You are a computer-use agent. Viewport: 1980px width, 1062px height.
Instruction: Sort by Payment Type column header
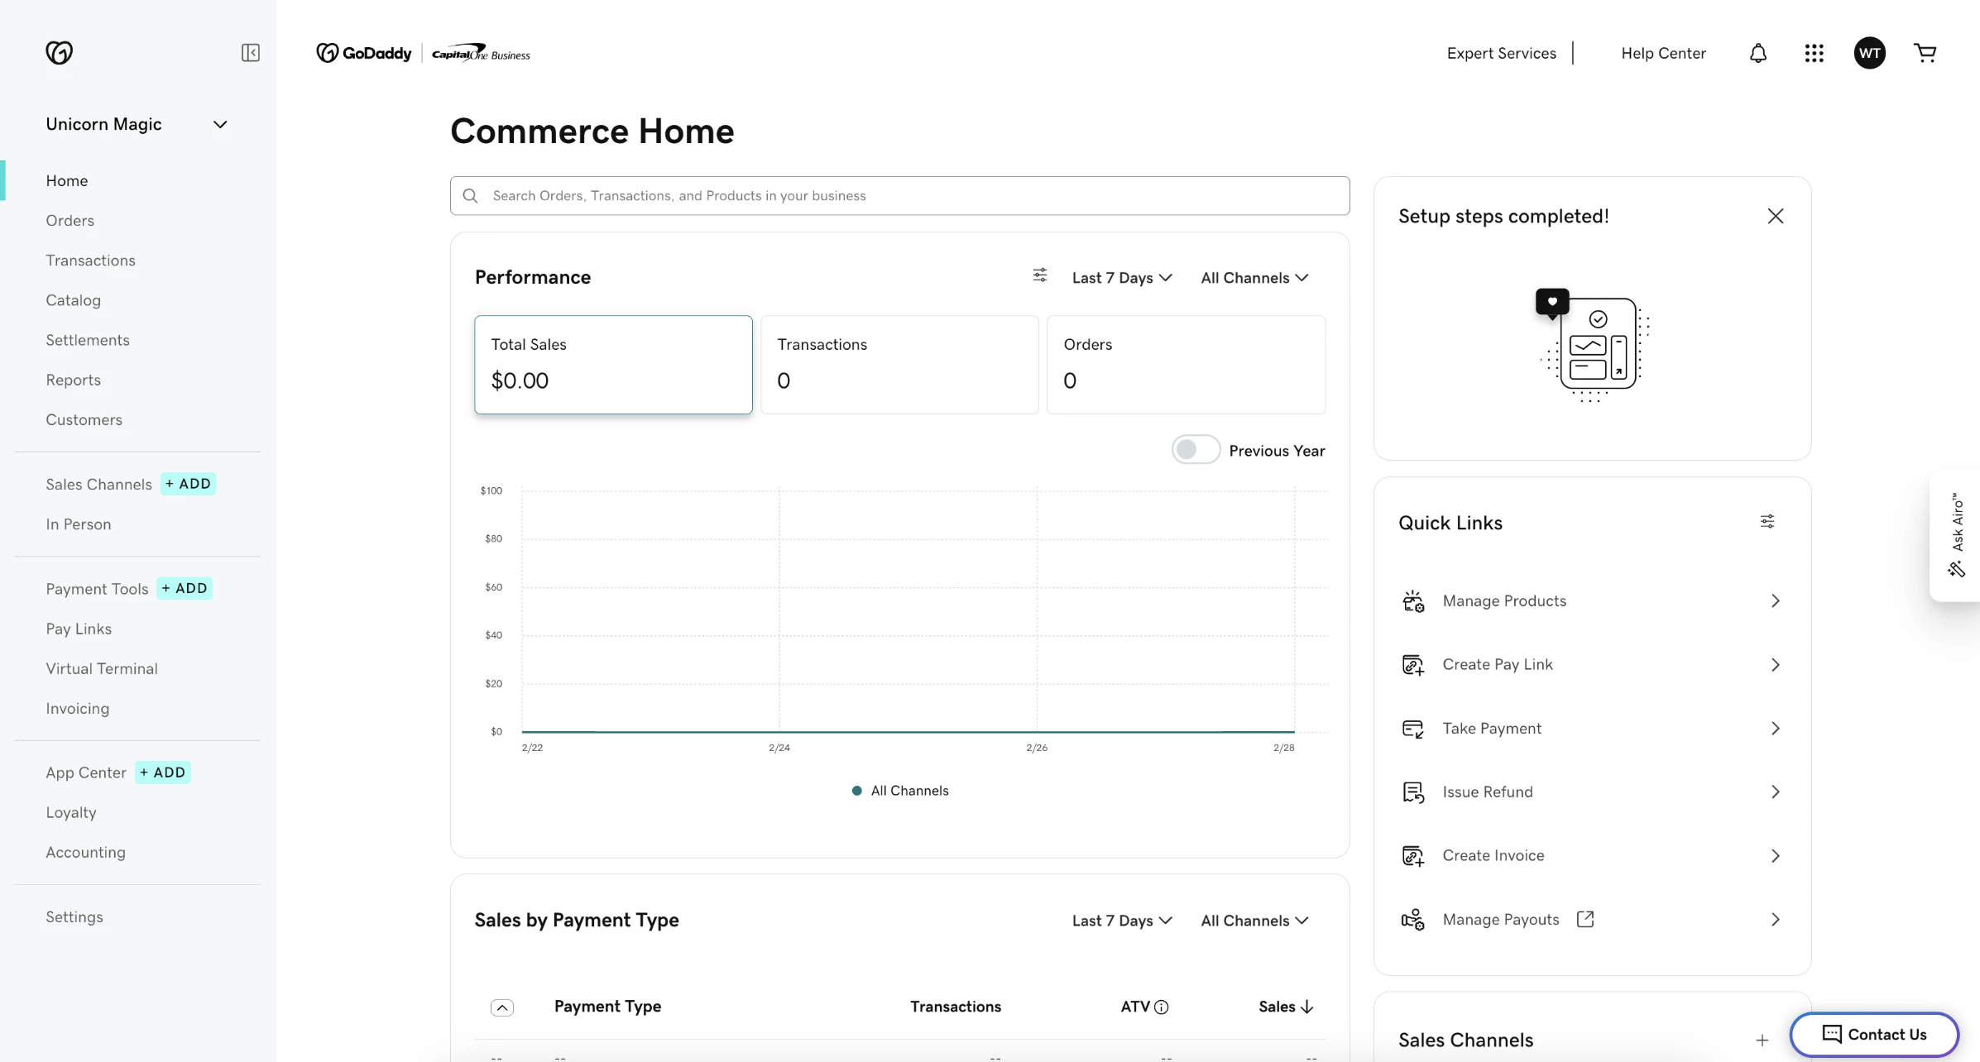[607, 1007]
